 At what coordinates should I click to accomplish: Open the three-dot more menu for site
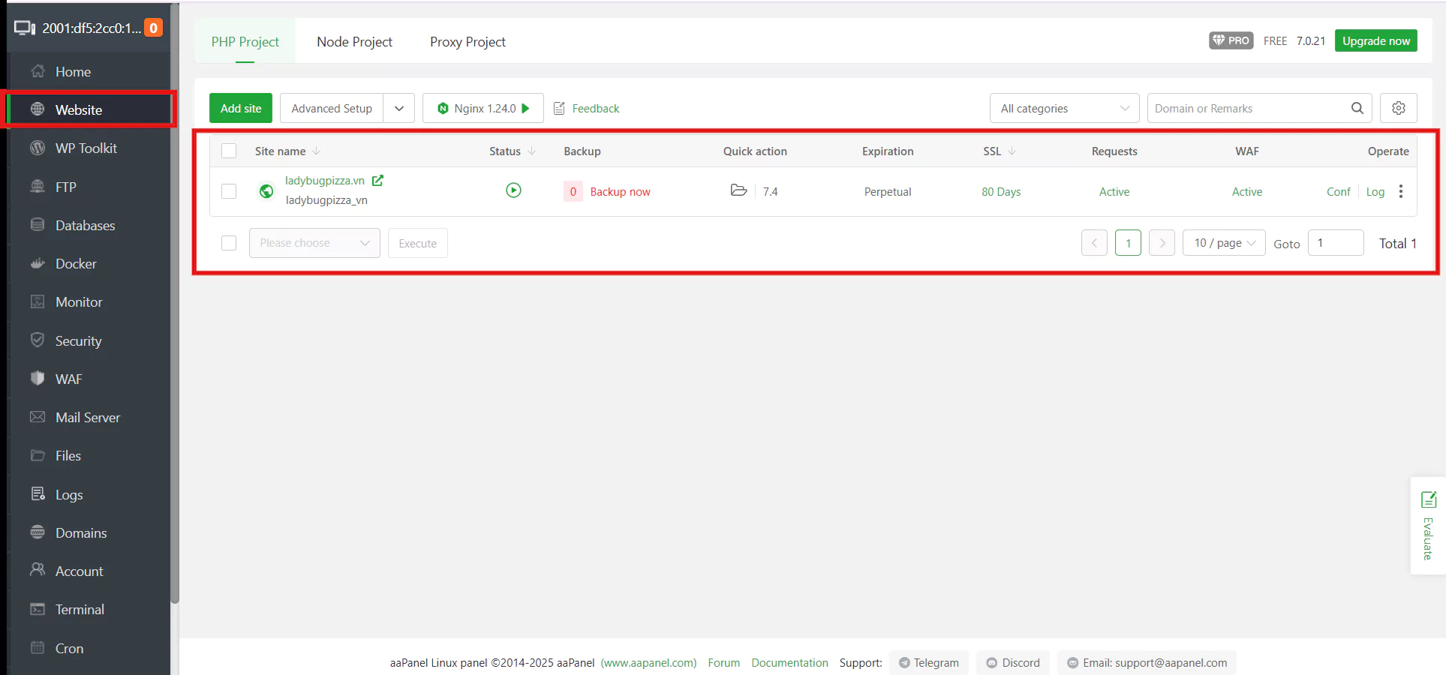(1400, 191)
